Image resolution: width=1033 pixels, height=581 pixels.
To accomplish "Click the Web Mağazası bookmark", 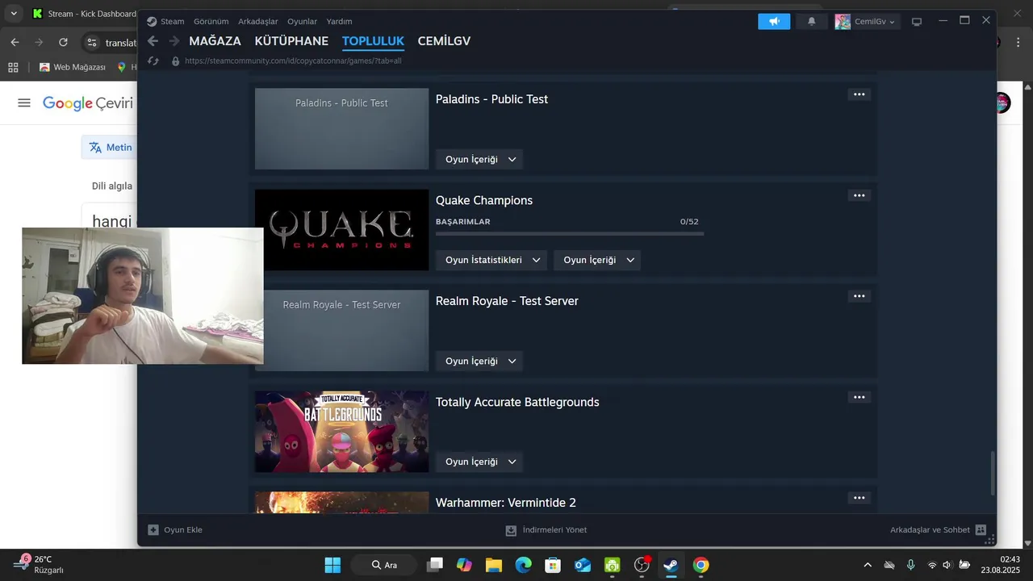I will 72,67.
